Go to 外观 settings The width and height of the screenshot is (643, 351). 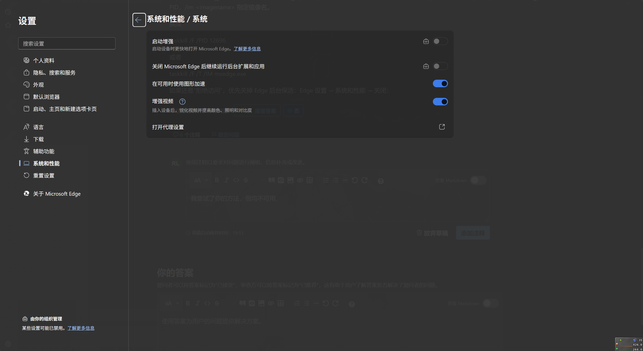[38, 85]
